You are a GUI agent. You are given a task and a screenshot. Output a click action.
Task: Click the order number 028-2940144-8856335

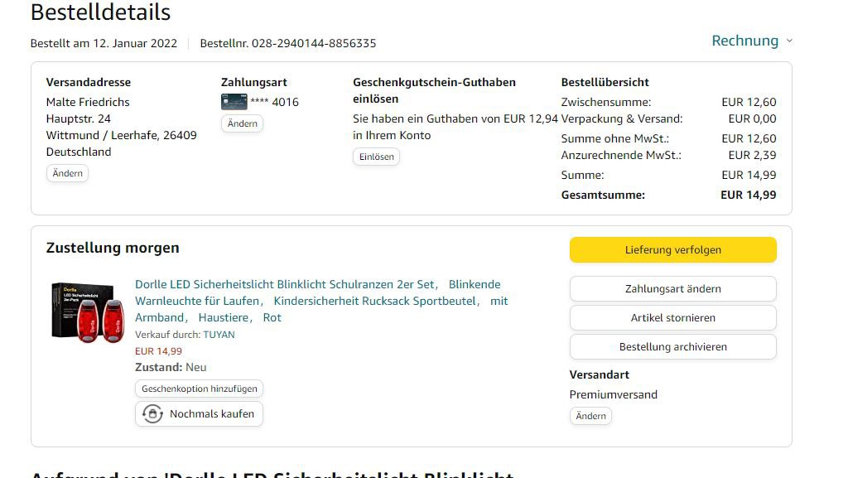pyautogui.click(x=314, y=43)
